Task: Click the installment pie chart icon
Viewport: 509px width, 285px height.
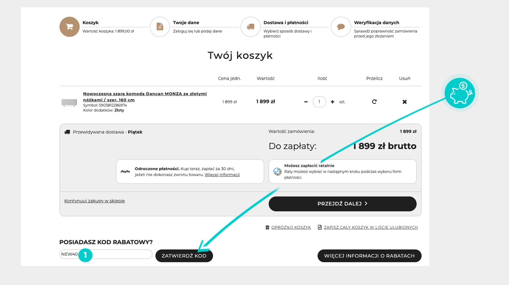Action: point(277,171)
